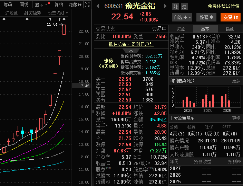Image resolution: width=243 pixels, height=186 pixels.
Task: Switch to the 资金 tab
Action: tap(181, 29)
